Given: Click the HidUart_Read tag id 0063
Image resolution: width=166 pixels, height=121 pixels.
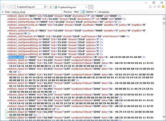Looking at the screenshot, I should click(16, 74).
